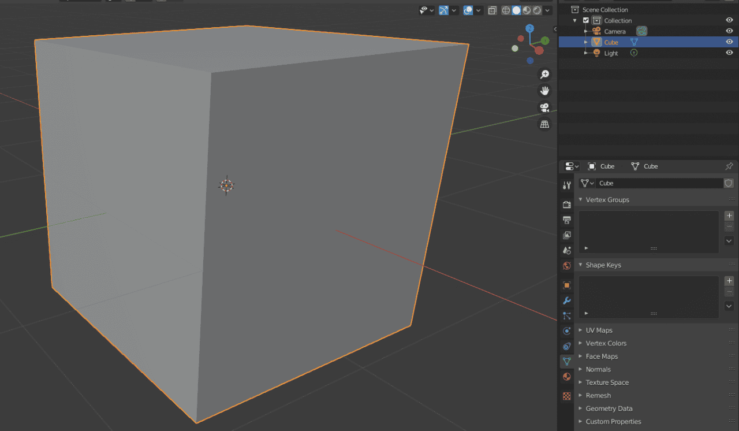The height and width of the screenshot is (431, 739).
Task: Hide the Light object in the outliner
Action: pyautogui.click(x=729, y=53)
